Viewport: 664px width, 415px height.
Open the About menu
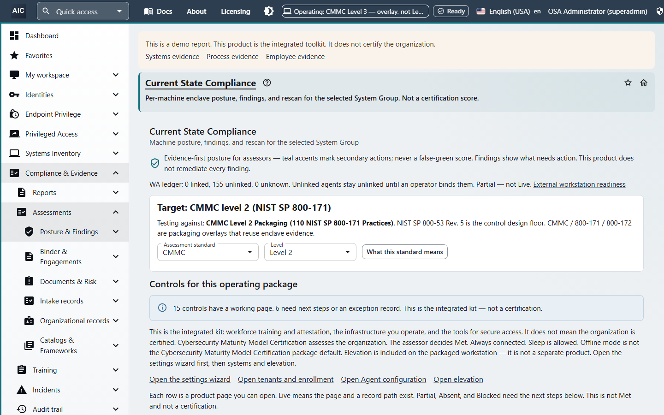coord(196,11)
